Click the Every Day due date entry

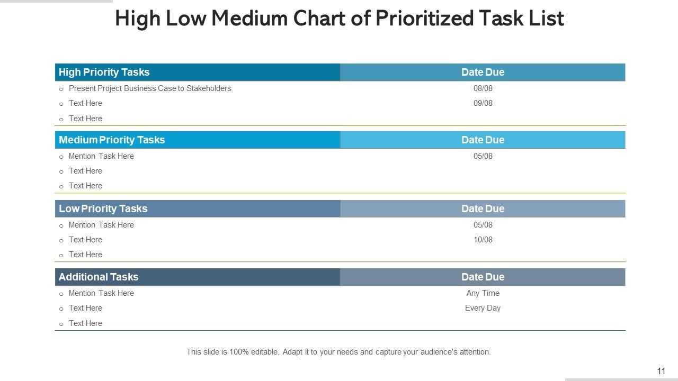pos(483,308)
